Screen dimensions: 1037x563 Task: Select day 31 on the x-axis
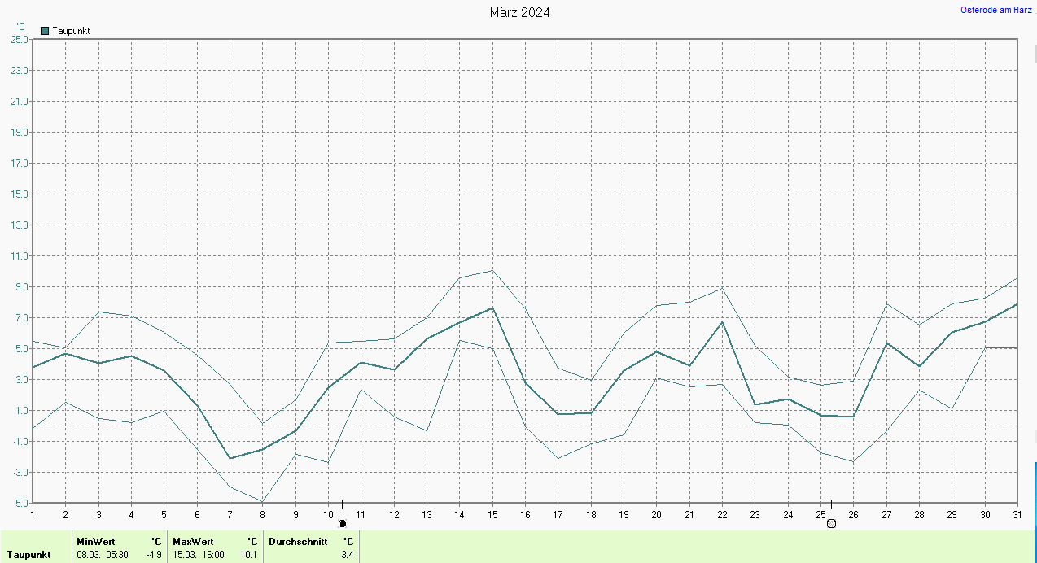pos(1017,514)
